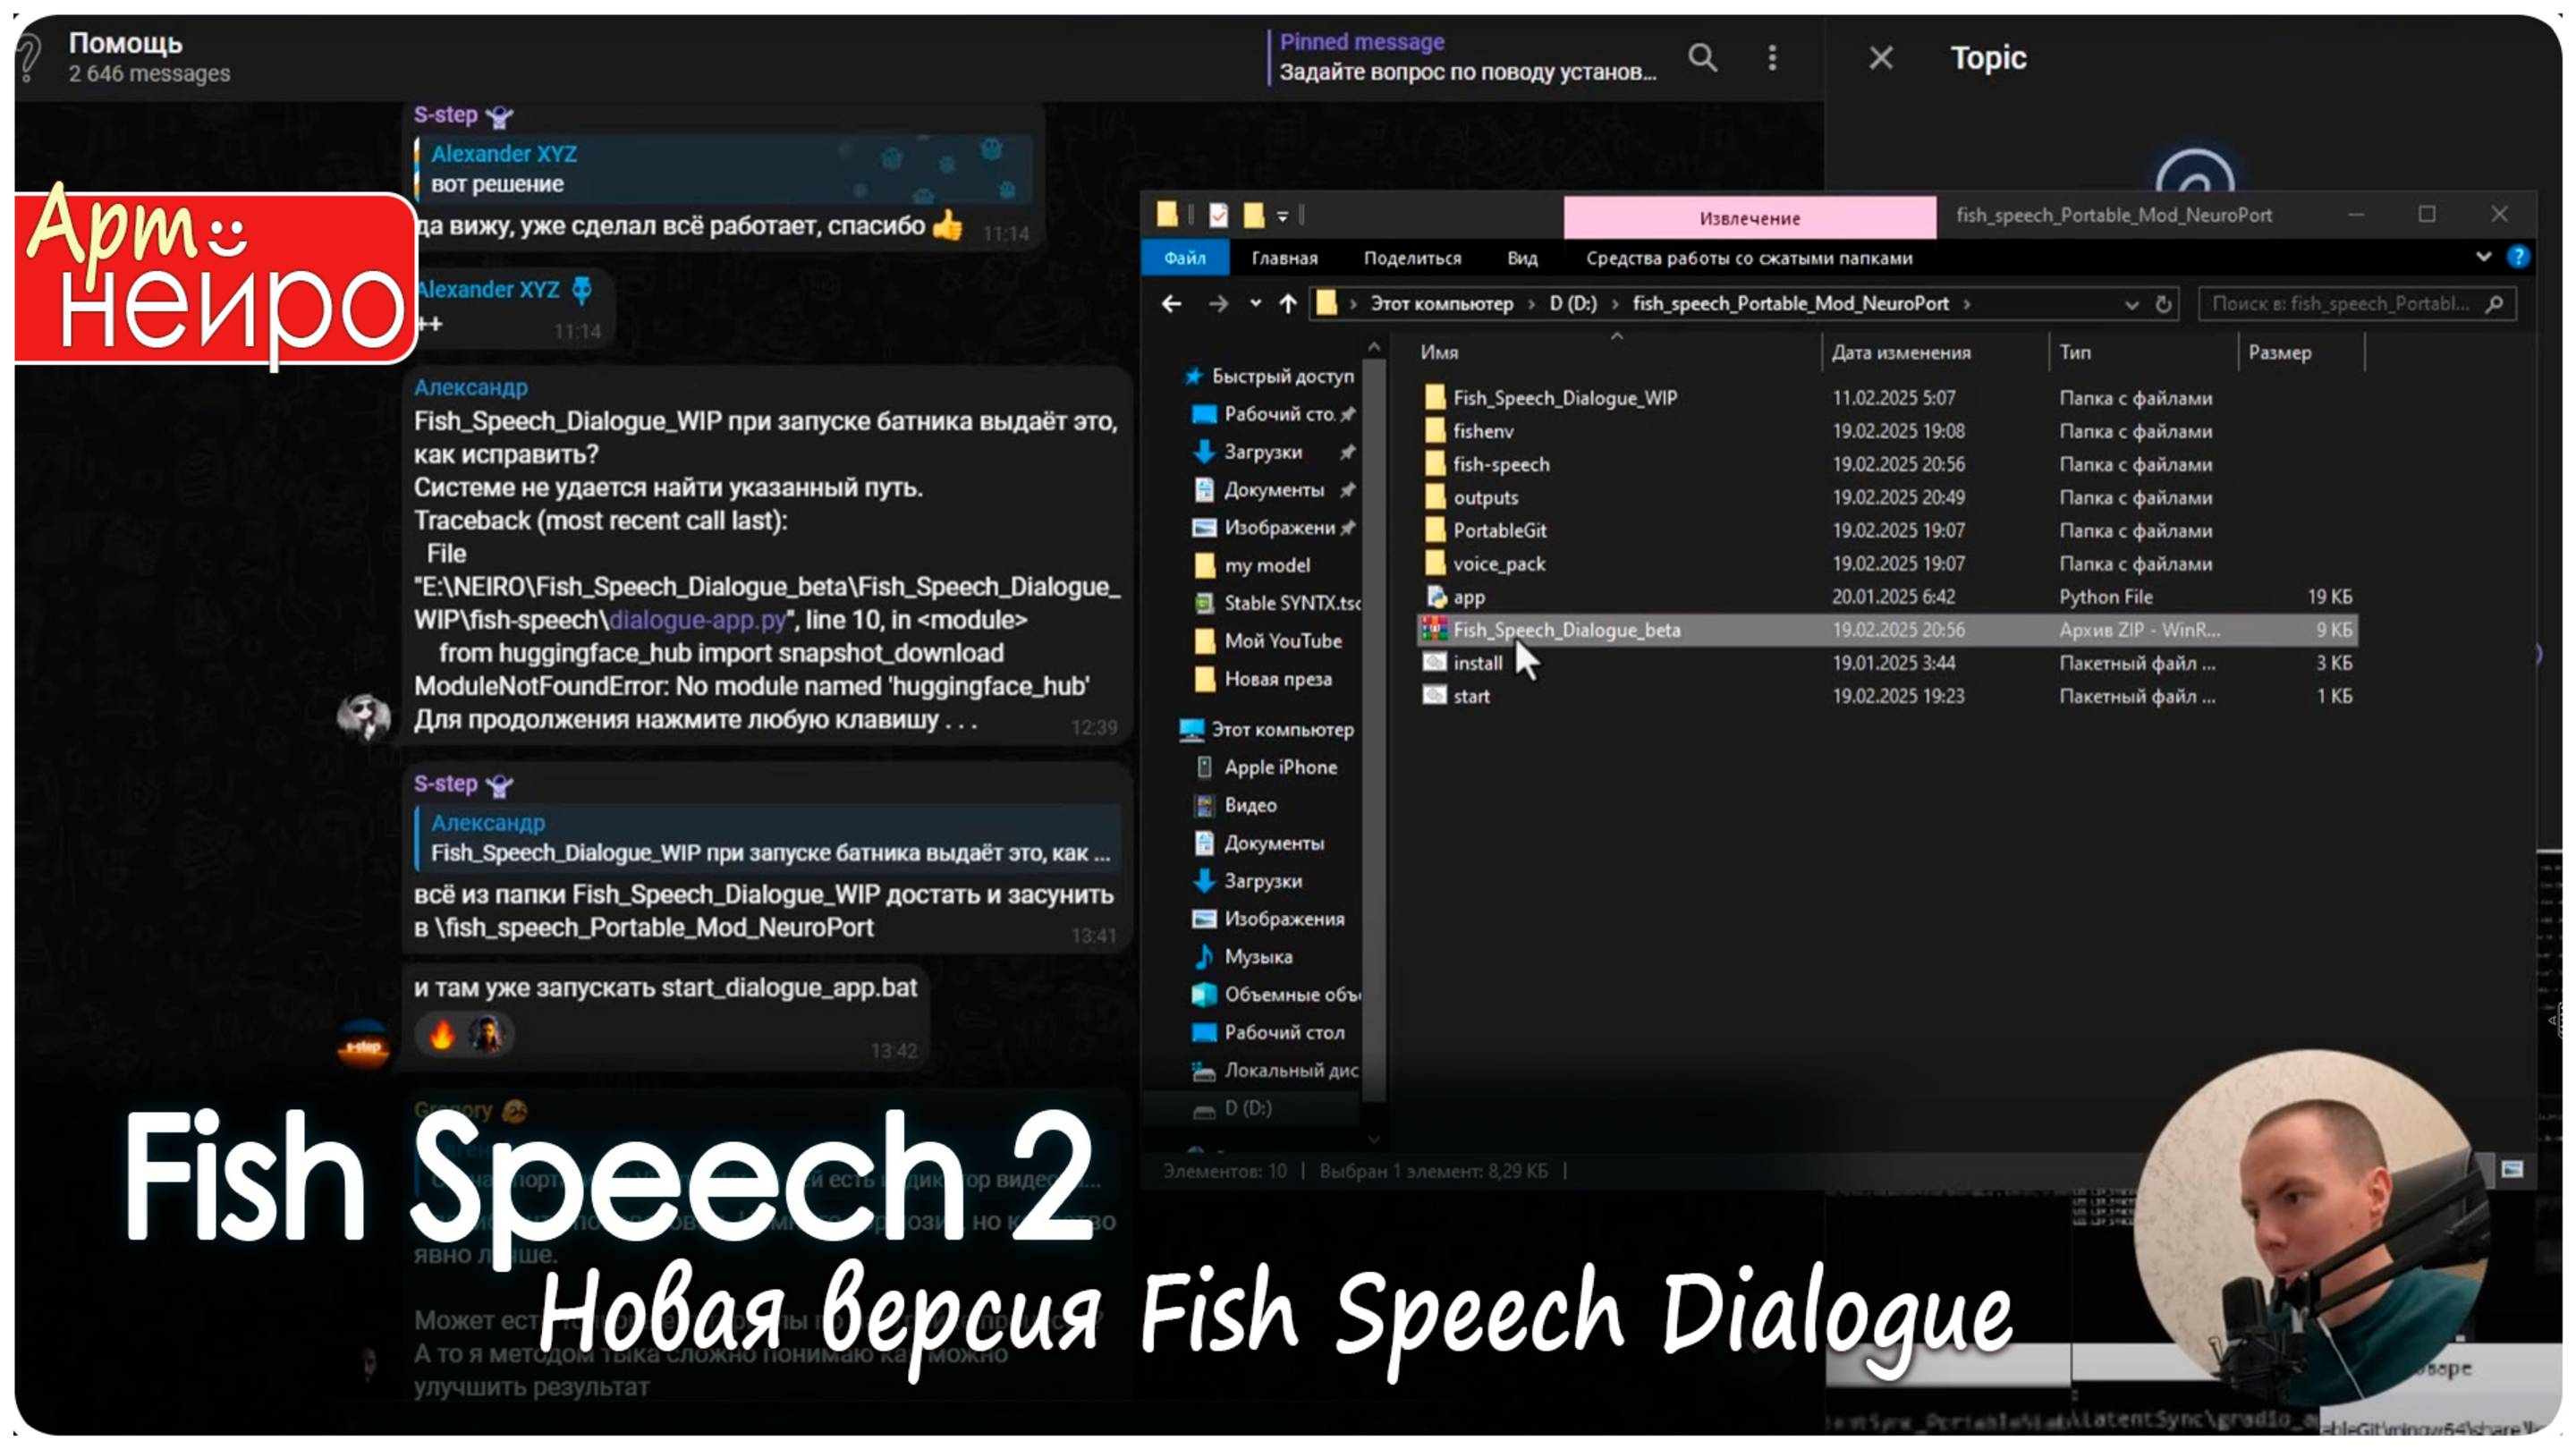The width and height of the screenshot is (2576, 1449).
Task: Close the Topic side panel
Action: 1880,58
